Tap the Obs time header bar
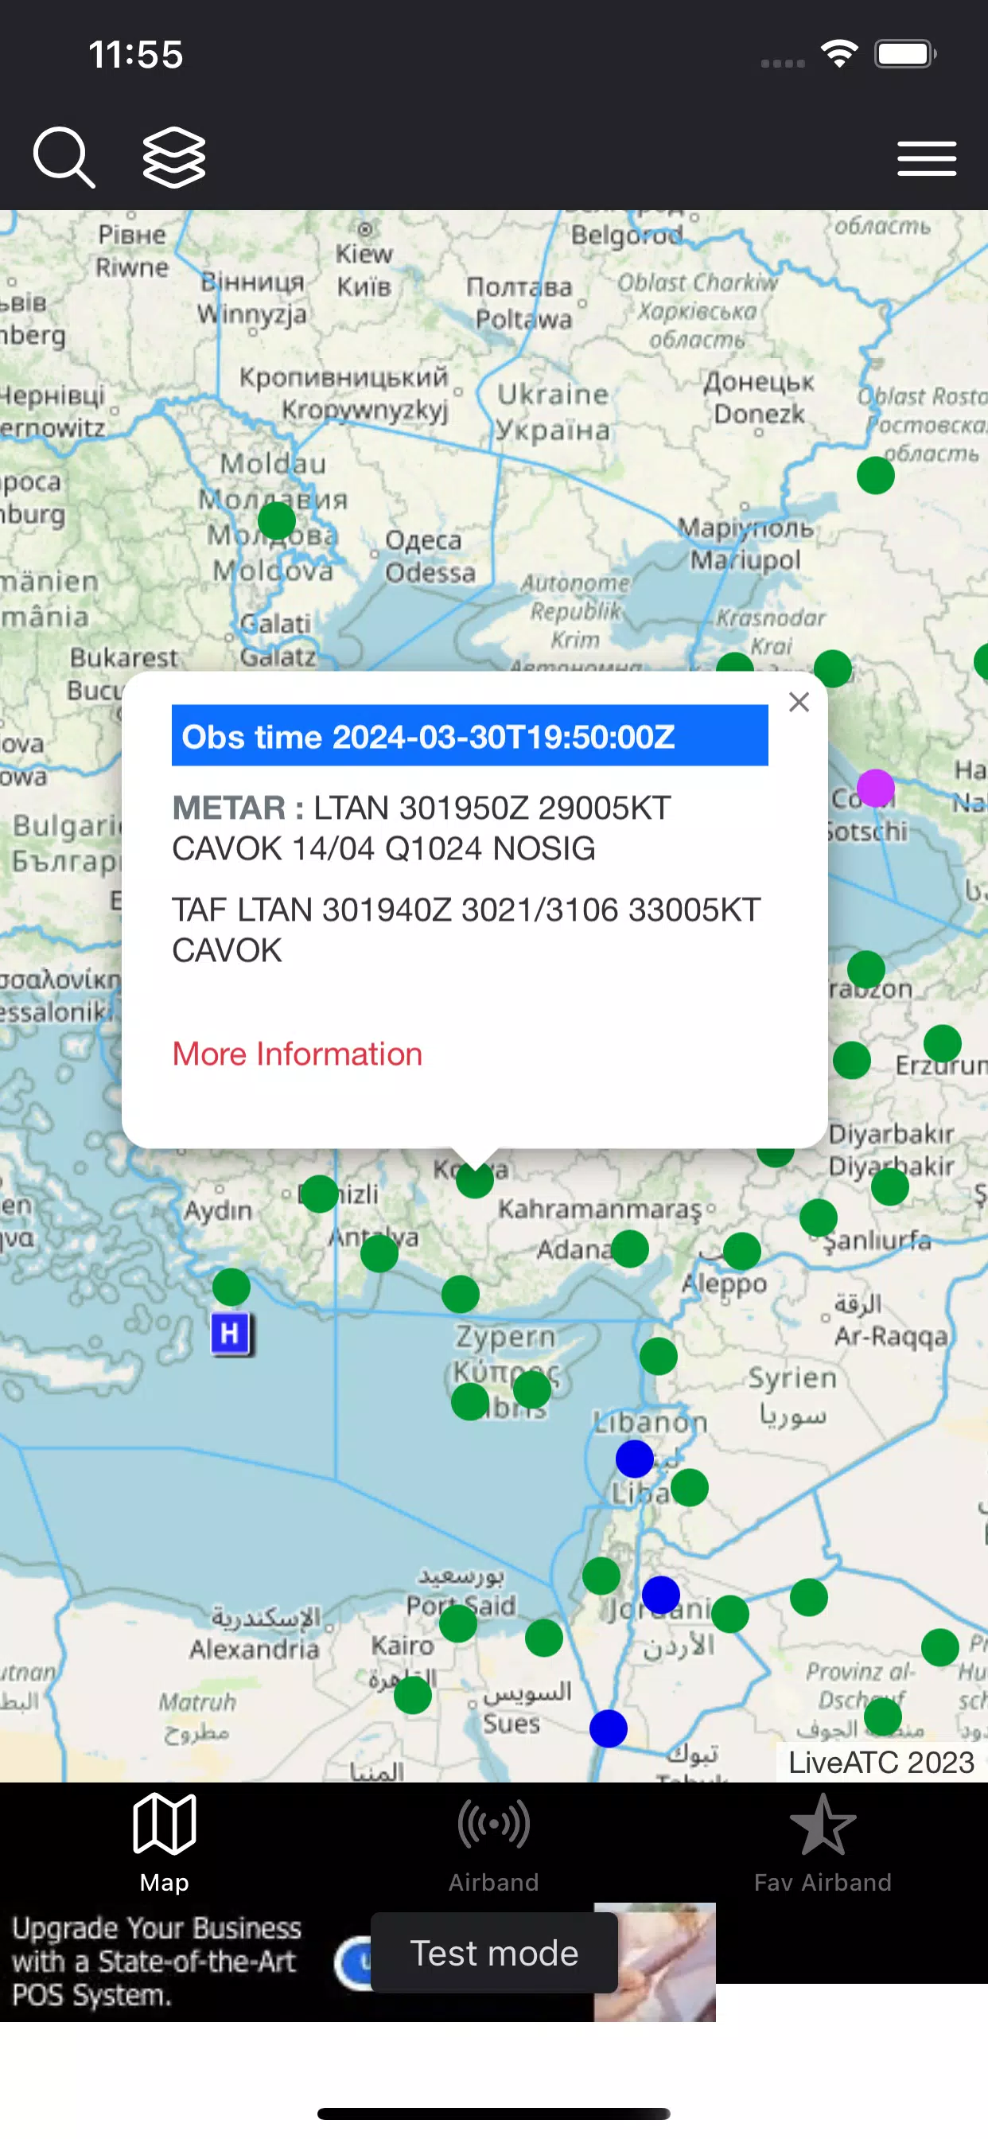988x2139 pixels. pyautogui.click(x=469, y=736)
